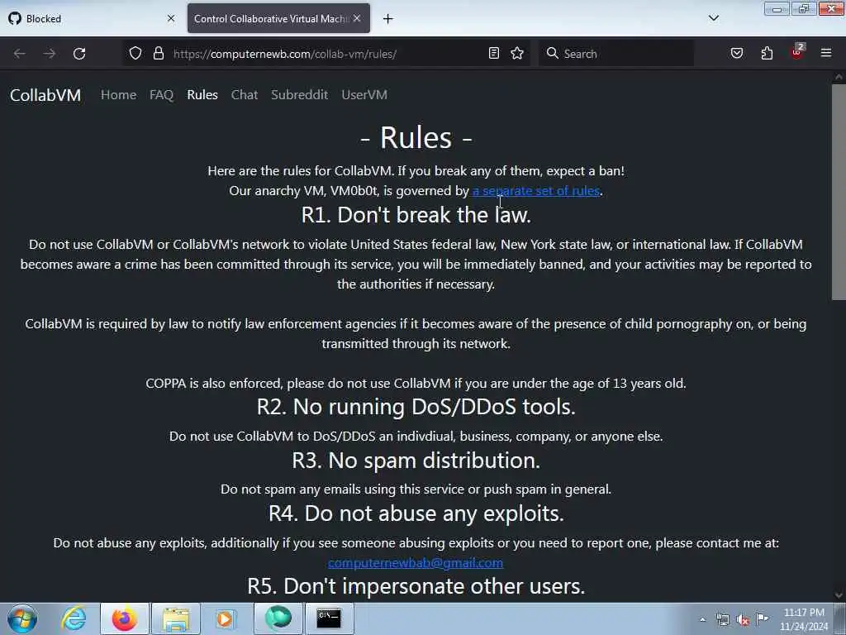The image size is (846, 635).
Task: Open the UserVM navigation link
Action: [364, 95]
